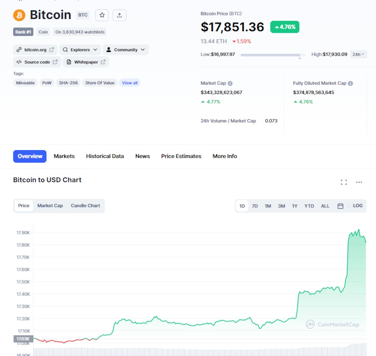Open the Historical Data tab
The width and height of the screenshot is (376, 356).
point(105,156)
